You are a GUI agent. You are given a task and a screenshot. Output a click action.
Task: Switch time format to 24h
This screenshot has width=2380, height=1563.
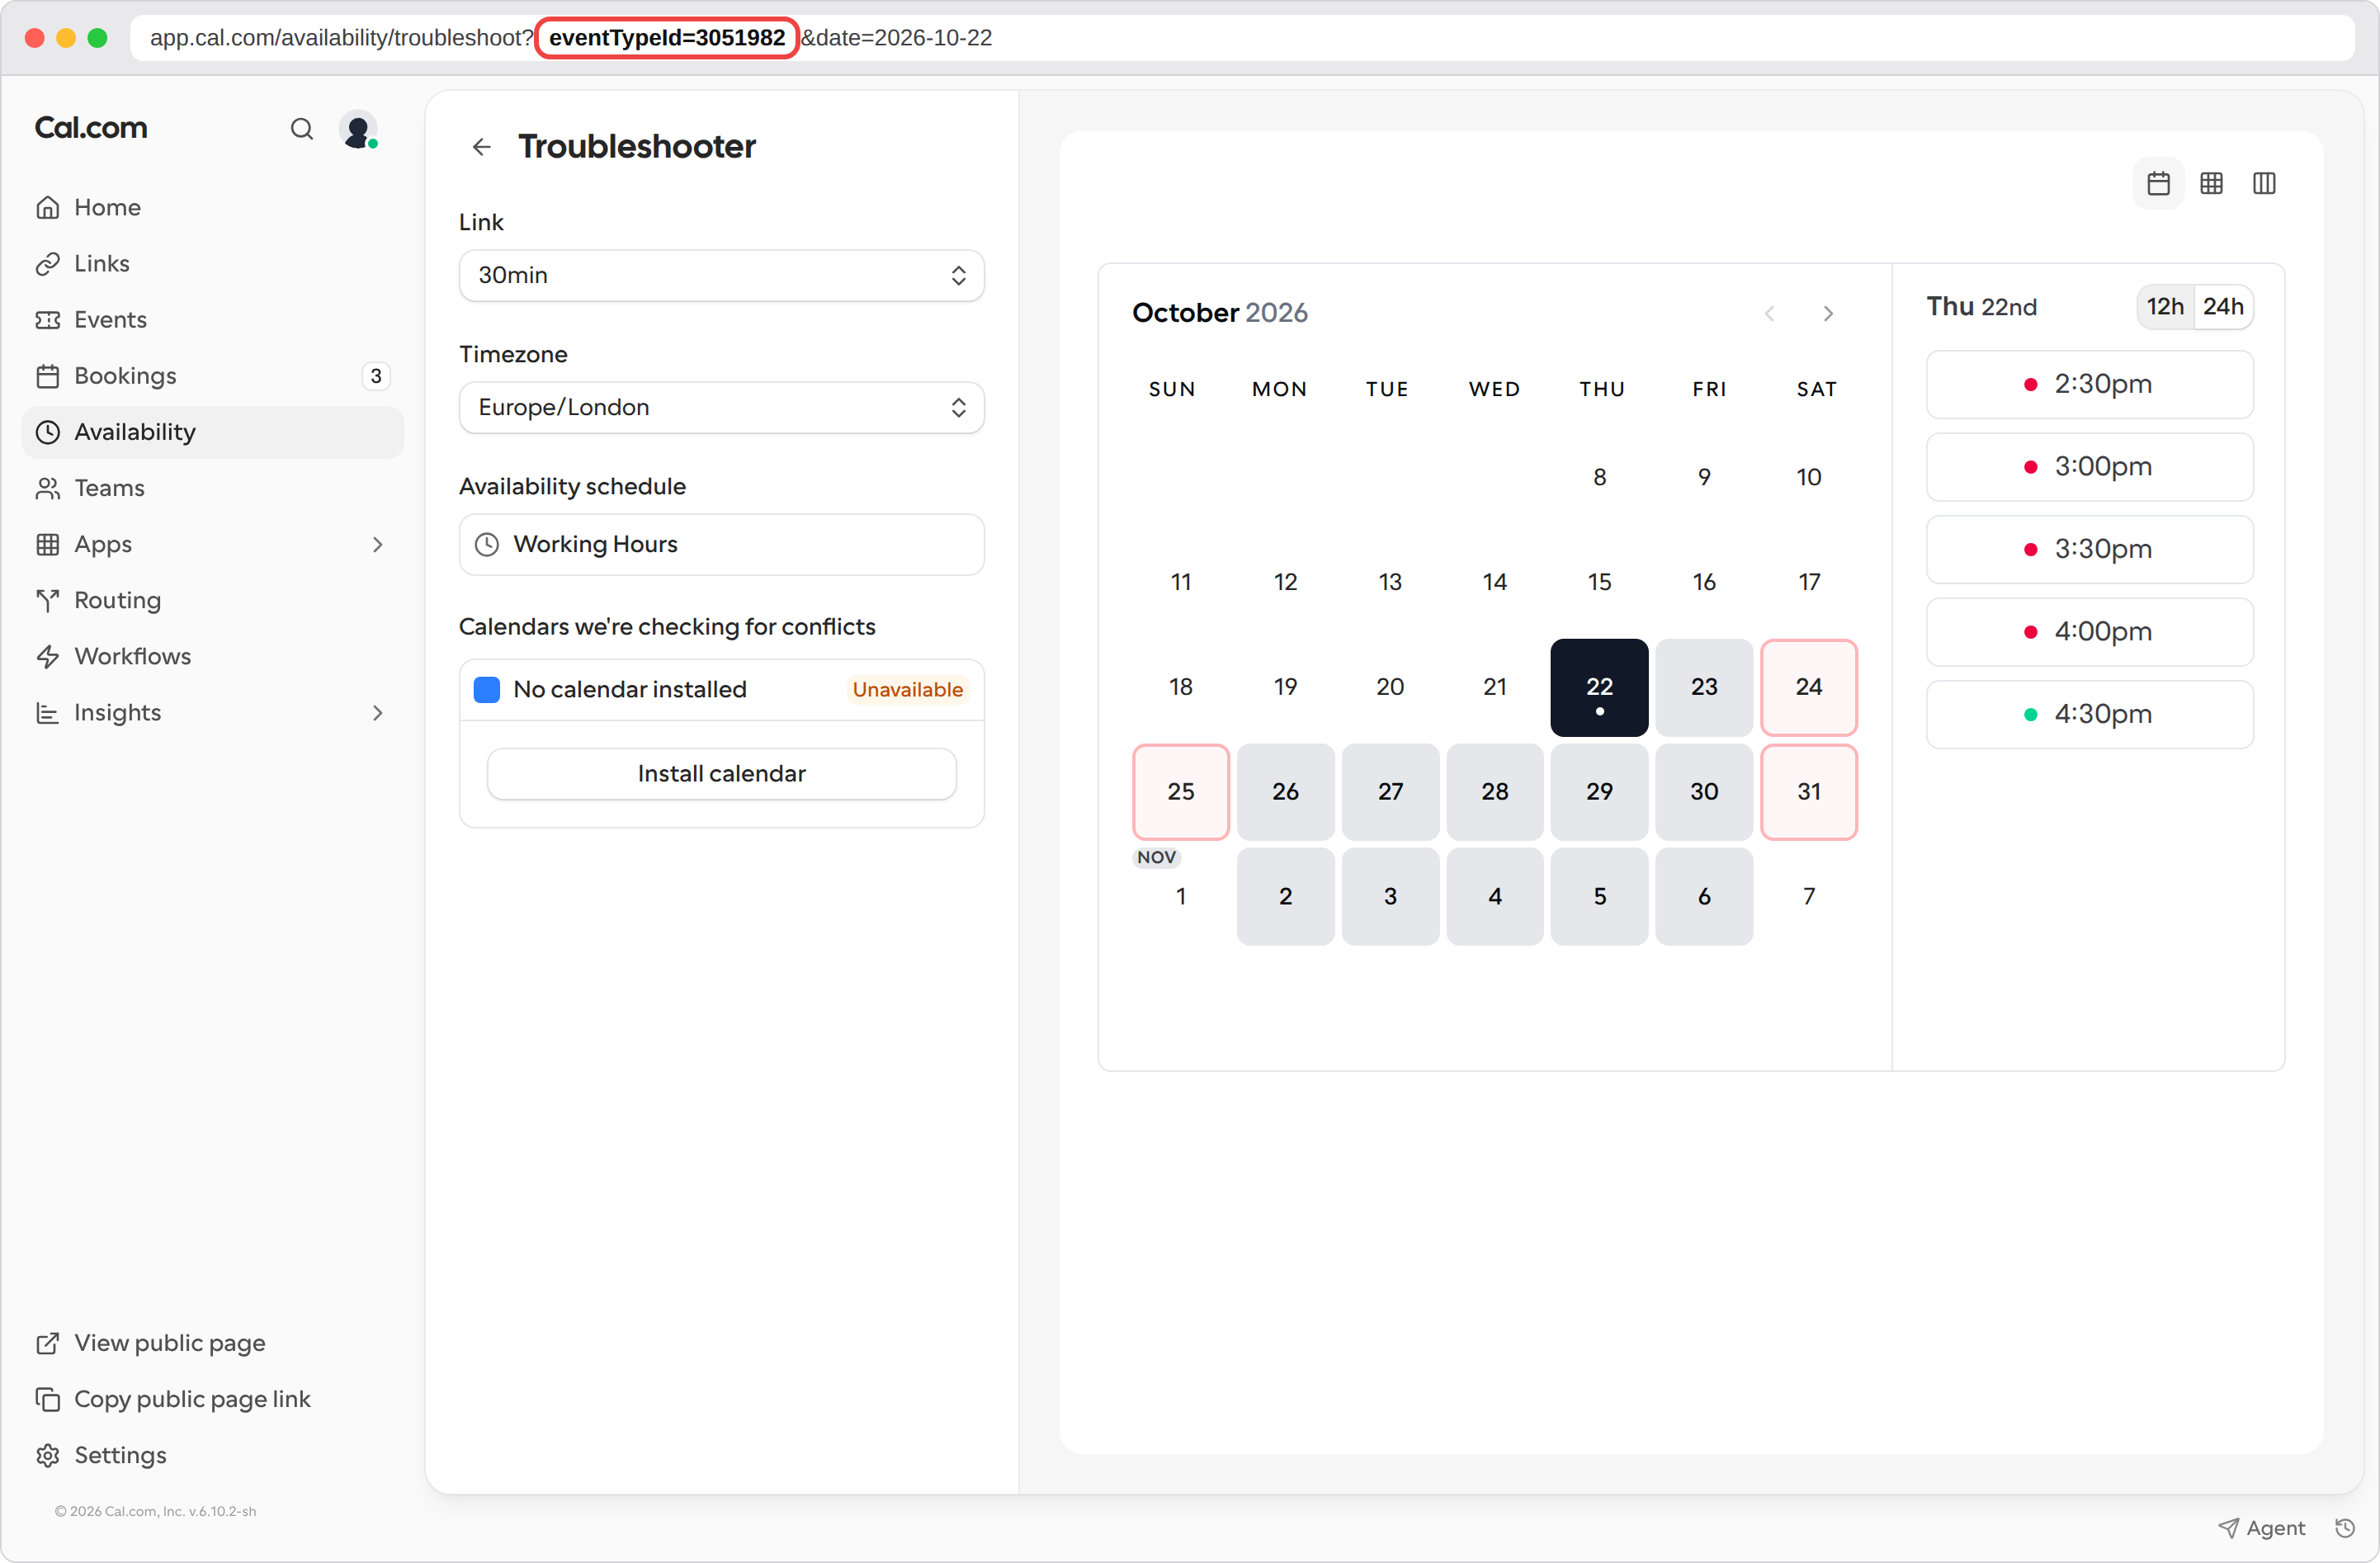2222,306
